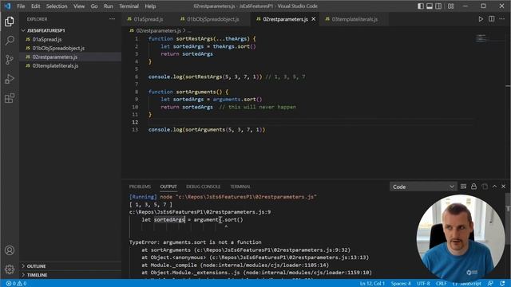Toggle Primary Side Bar layout icon
This screenshot has width=511, height=287.
pyautogui.click(x=421, y=6)
